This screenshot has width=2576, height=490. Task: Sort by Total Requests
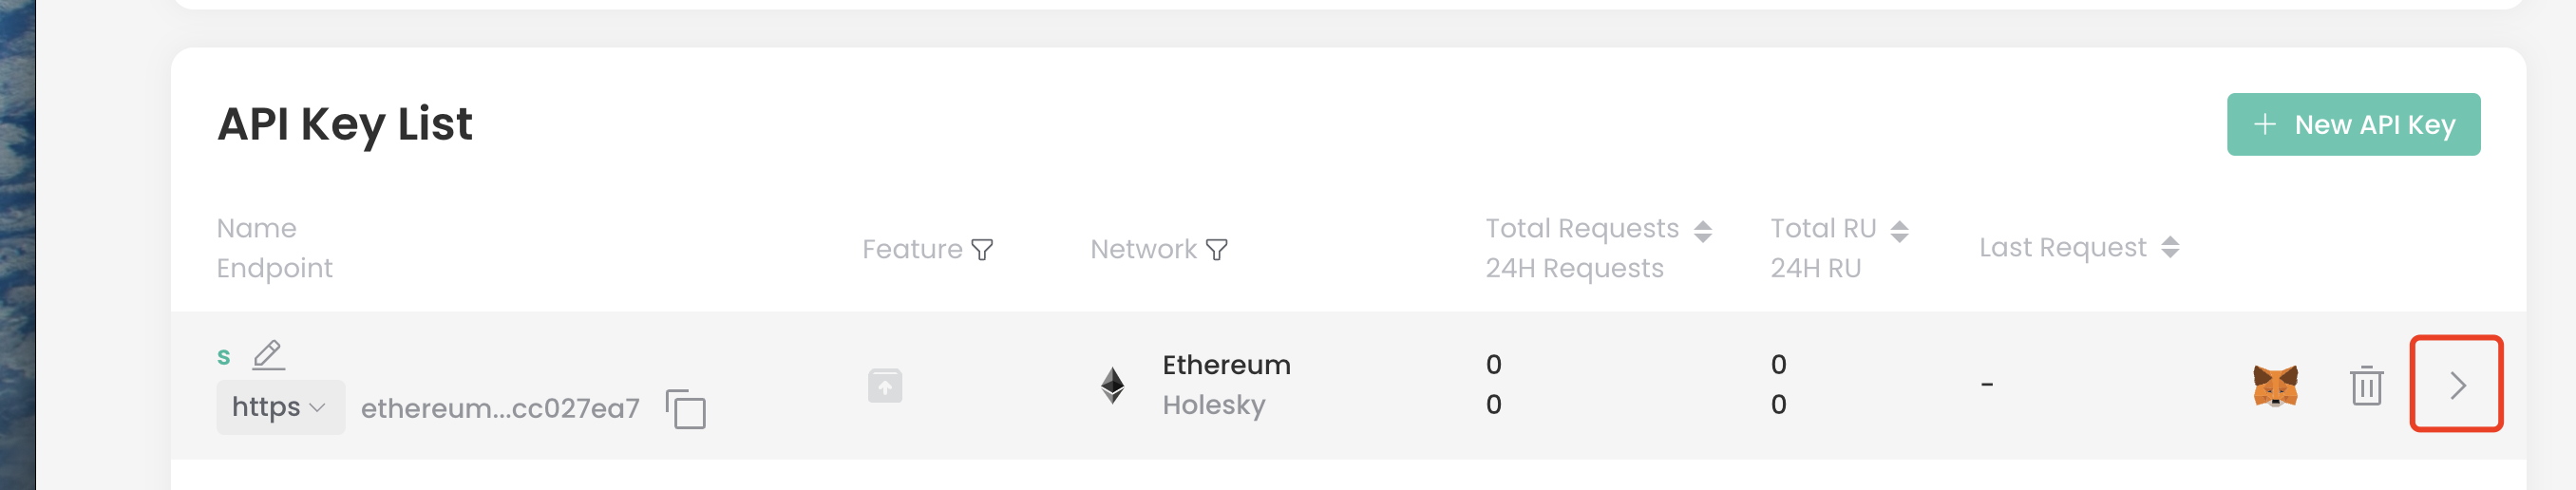click(1703, 231)
